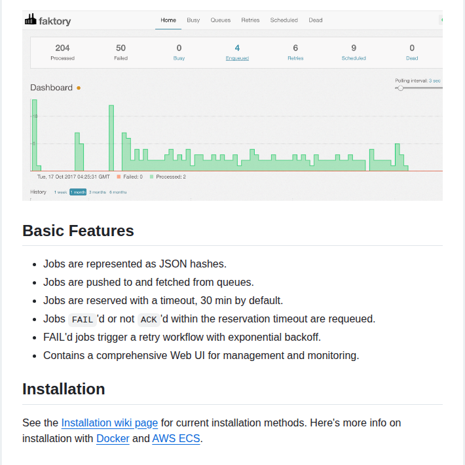The image size is (465, 465).
Task: Select the 1 month history range
Action: [78, 192]
